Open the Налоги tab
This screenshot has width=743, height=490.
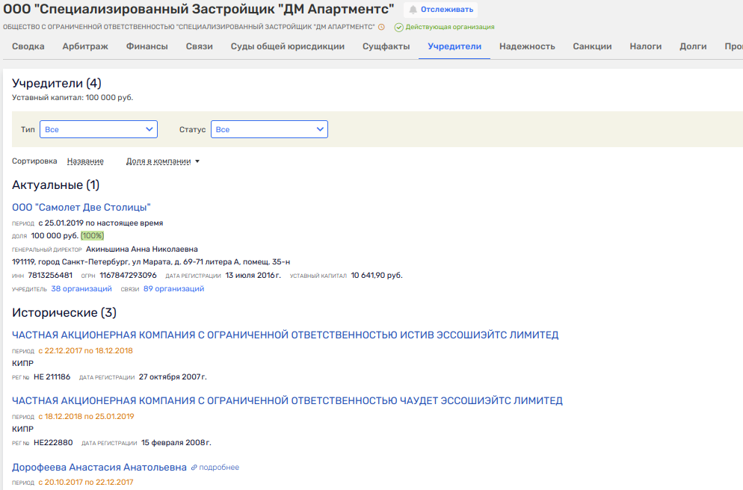pyautogui.click(x=645, y=46)
